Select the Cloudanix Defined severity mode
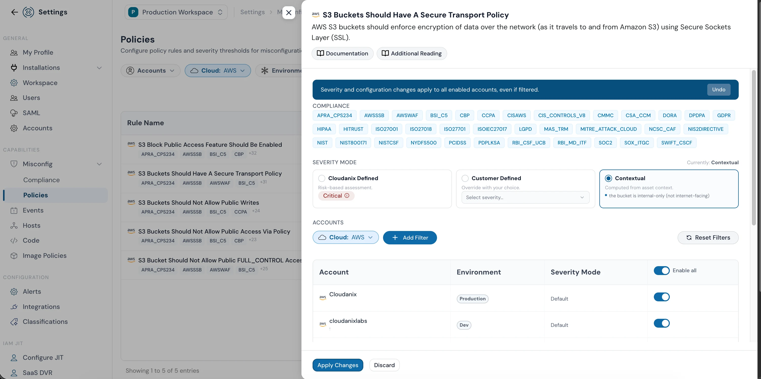The height and width of the screenshot is (379, 761). click(x=322, y=178)
